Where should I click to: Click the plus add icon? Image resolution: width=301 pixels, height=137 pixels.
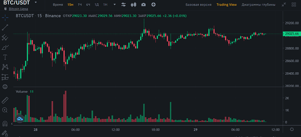(154, 4)
